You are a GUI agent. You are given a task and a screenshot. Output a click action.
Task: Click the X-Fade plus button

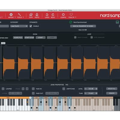coord(21,93)
